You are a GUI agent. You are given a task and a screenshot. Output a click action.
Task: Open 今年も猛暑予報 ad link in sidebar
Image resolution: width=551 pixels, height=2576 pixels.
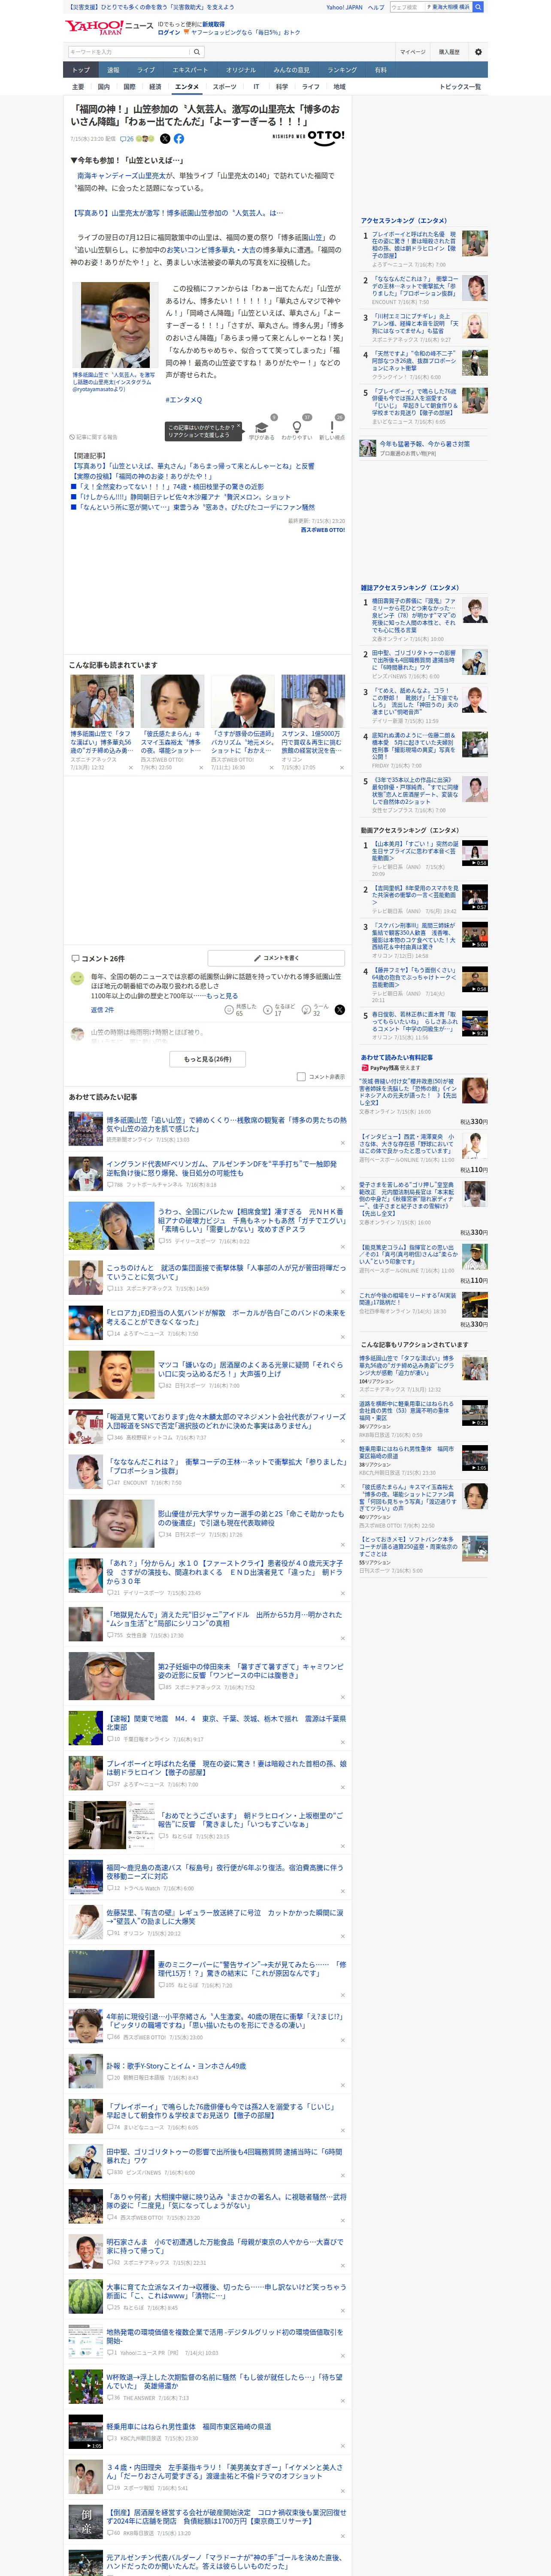[424, 444]
